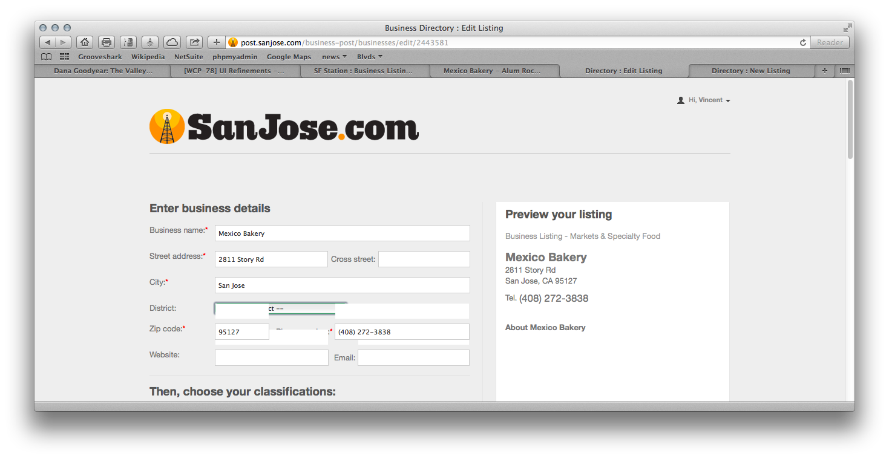Open the Google Maps bookmark
This screenshot has height=459, width=889.
289,57
